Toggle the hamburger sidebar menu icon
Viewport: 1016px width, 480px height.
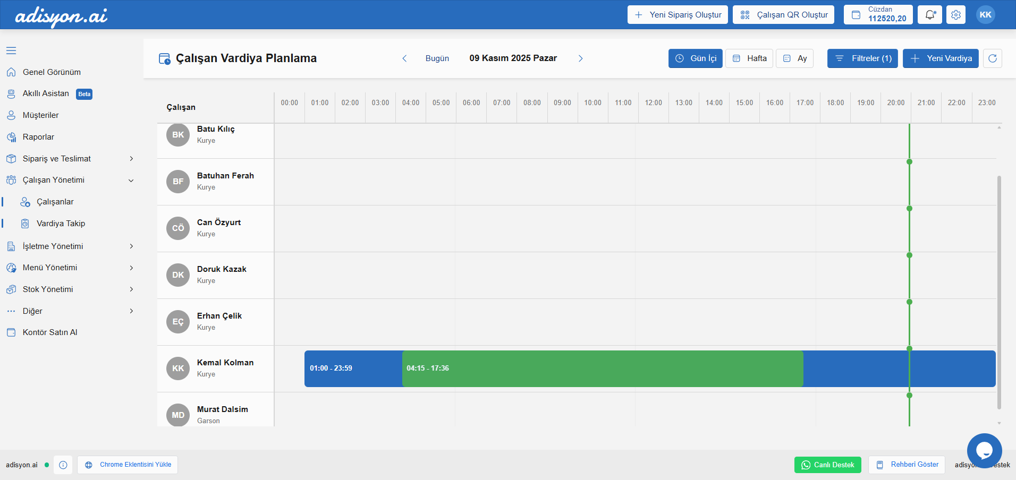(x=11, y=51)
